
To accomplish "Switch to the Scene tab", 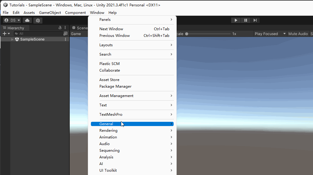I will [80, 28].
